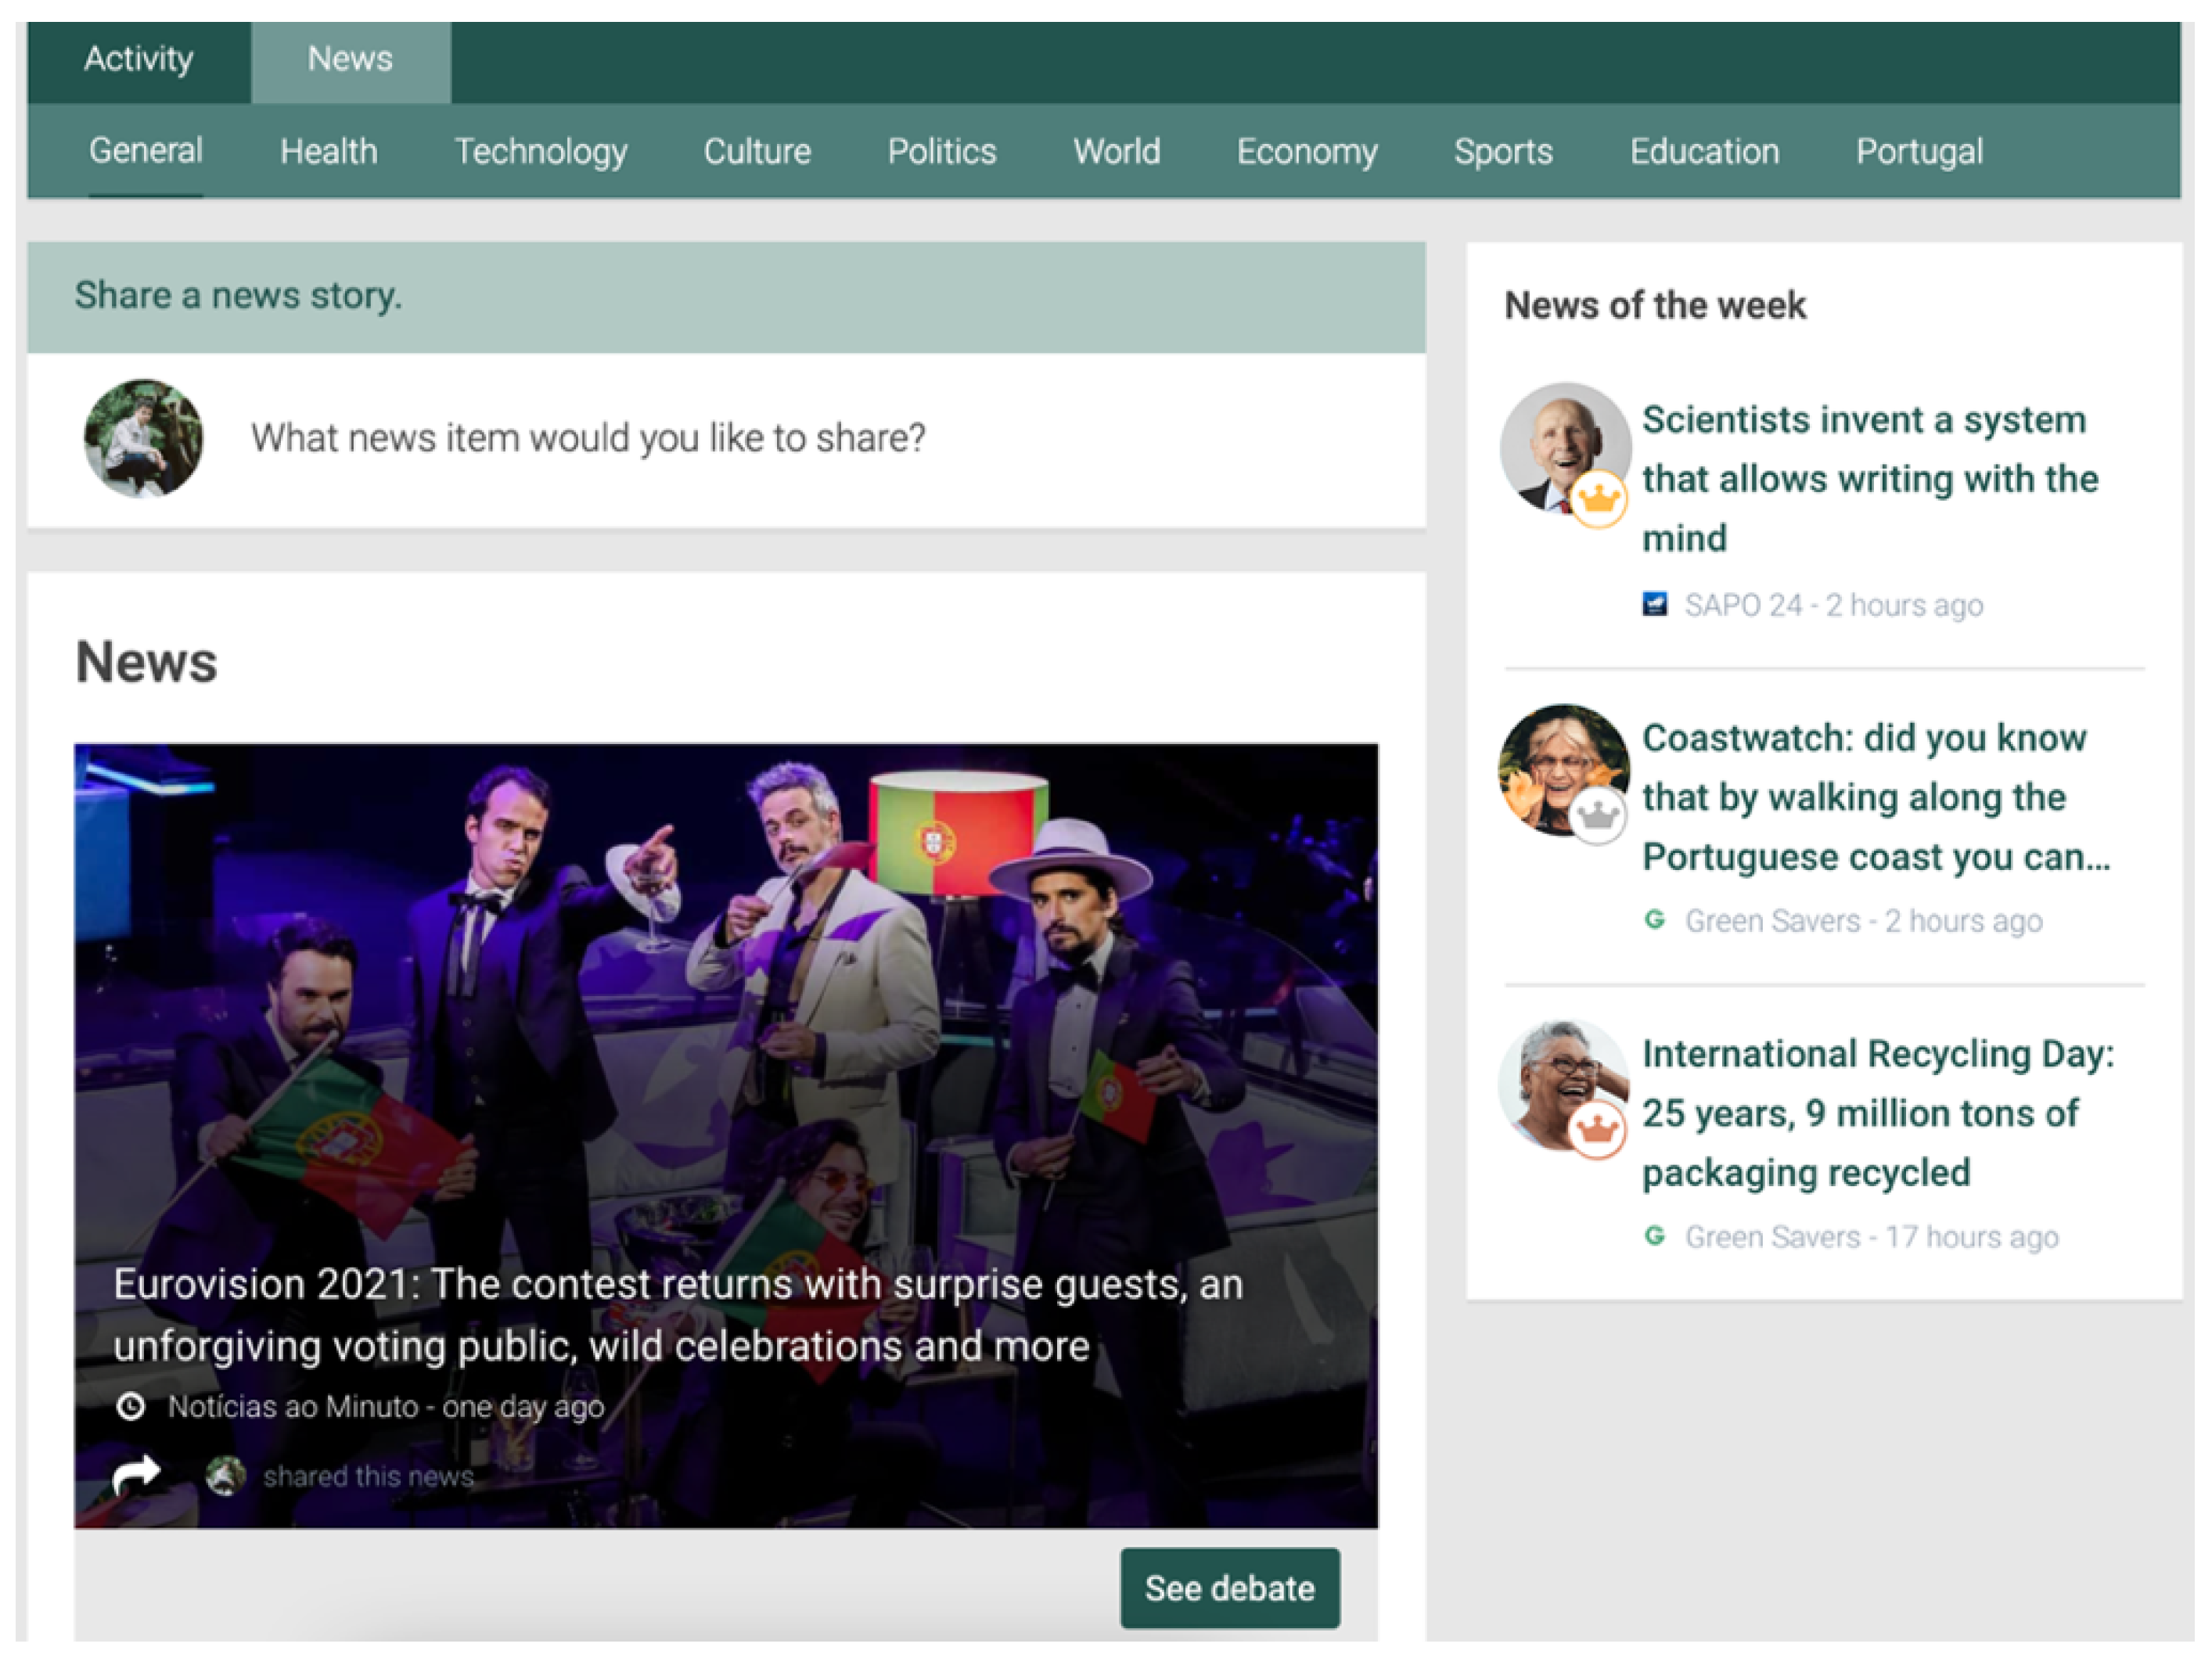The image size is (2212, 1658).
Task: Click the clock icon beside Notícias ao Minuto
Action: click(130, 1406)
